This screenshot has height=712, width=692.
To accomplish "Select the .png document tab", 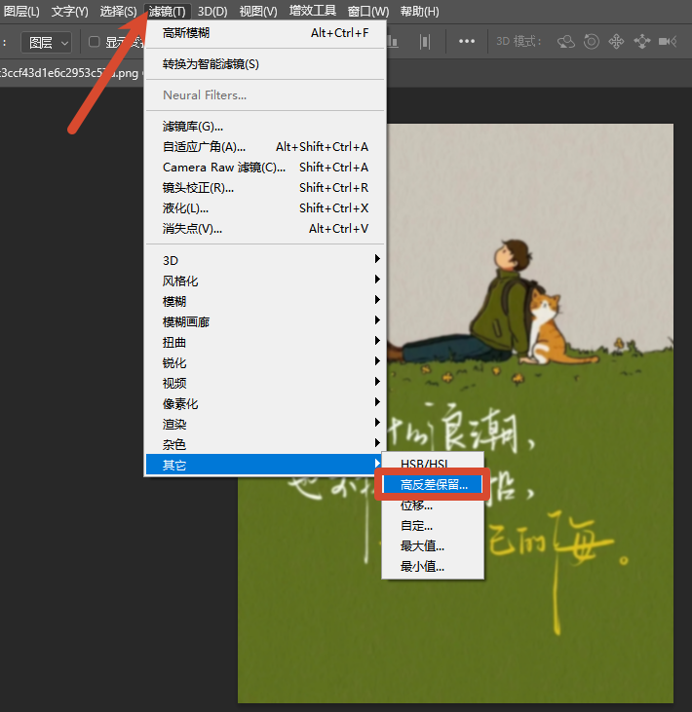I will click(69, 73).
